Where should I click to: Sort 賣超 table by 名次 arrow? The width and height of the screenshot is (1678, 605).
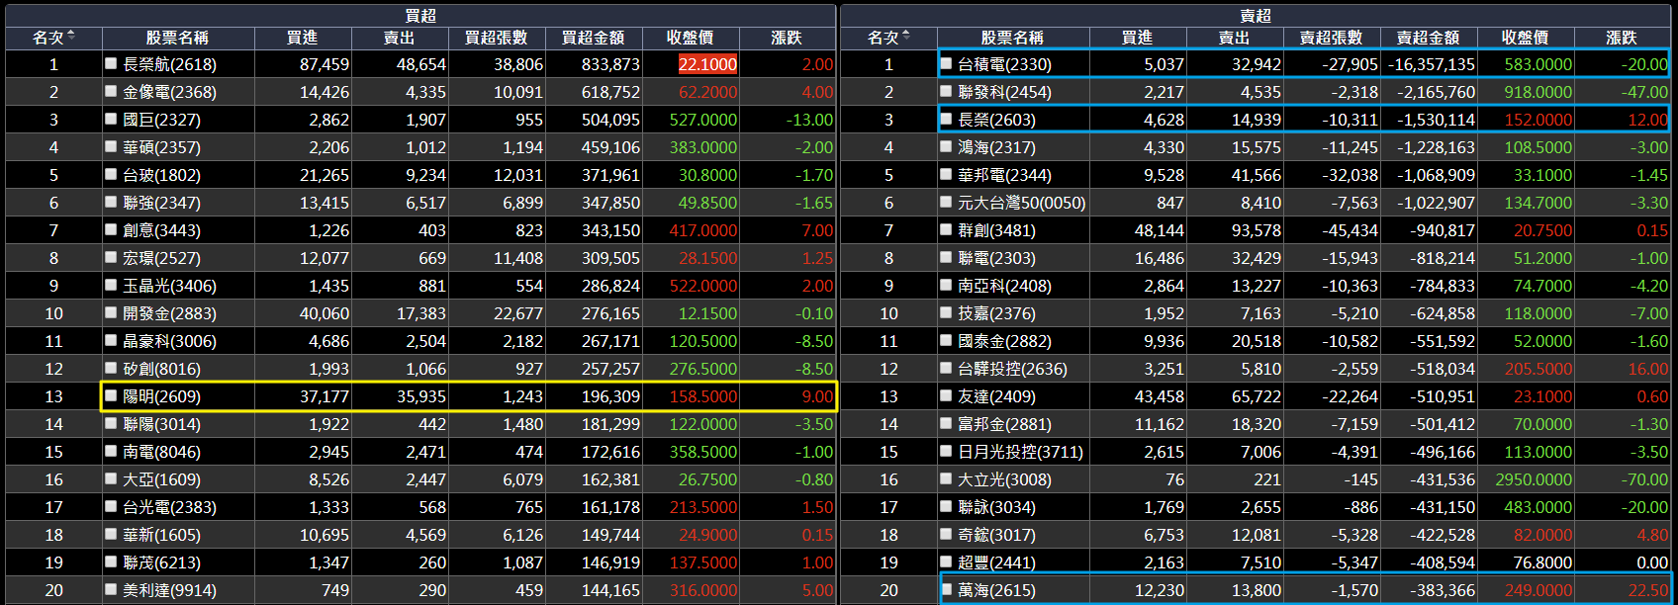click(906, 37)
